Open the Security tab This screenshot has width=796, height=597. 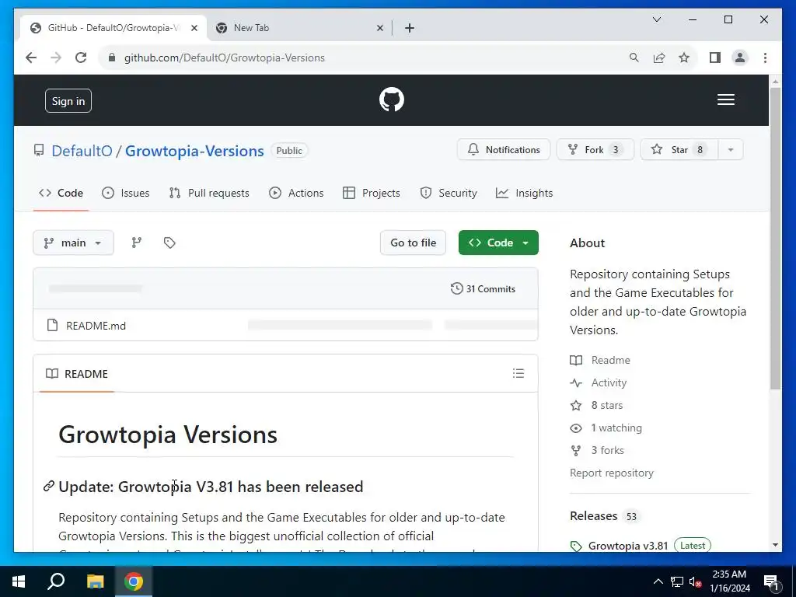tap(449, 193)
